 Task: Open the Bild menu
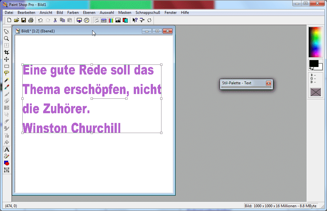tap(60, 13)
